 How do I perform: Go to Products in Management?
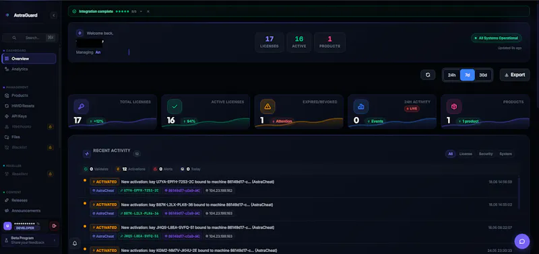click(x=29, y=95)
